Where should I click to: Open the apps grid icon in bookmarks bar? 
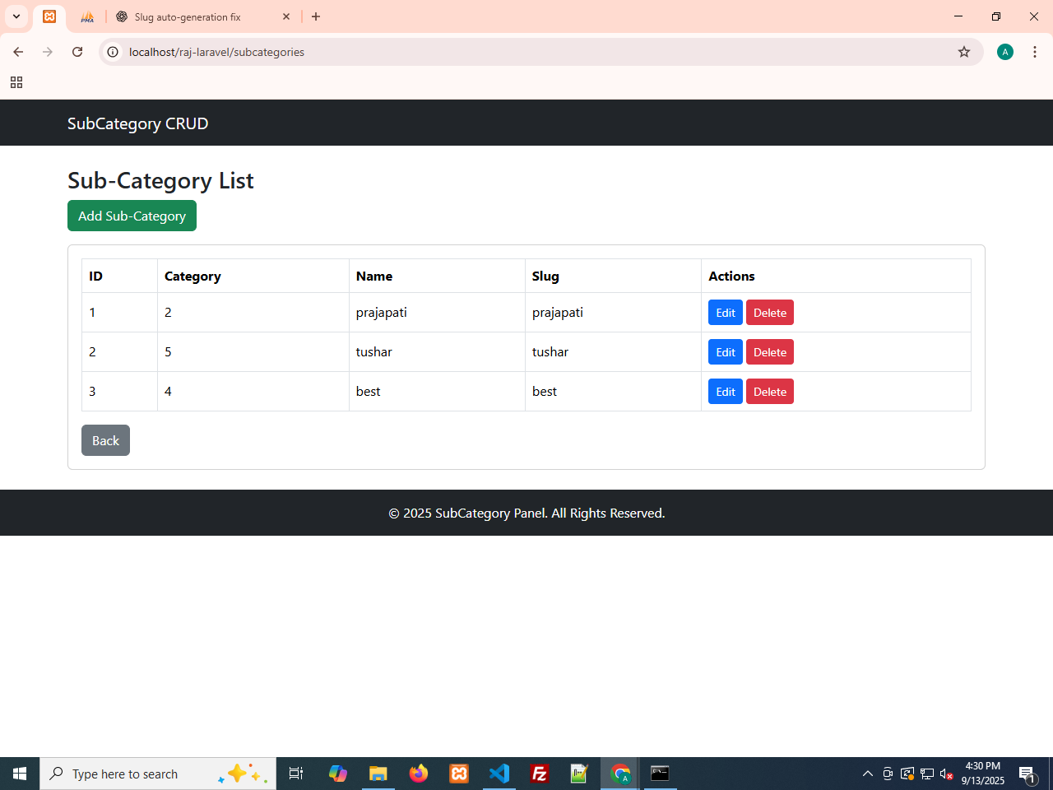[16, 82]
